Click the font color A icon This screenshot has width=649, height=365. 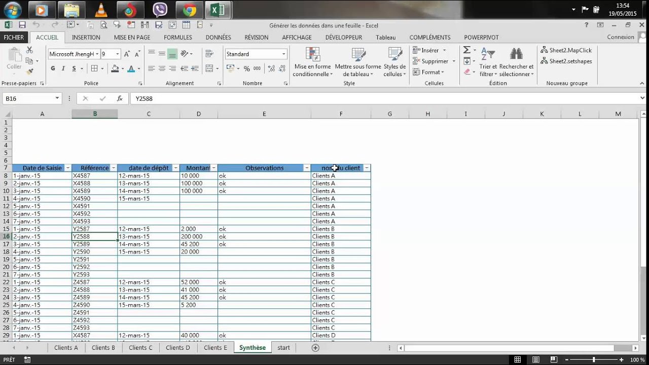click(131, 68)
